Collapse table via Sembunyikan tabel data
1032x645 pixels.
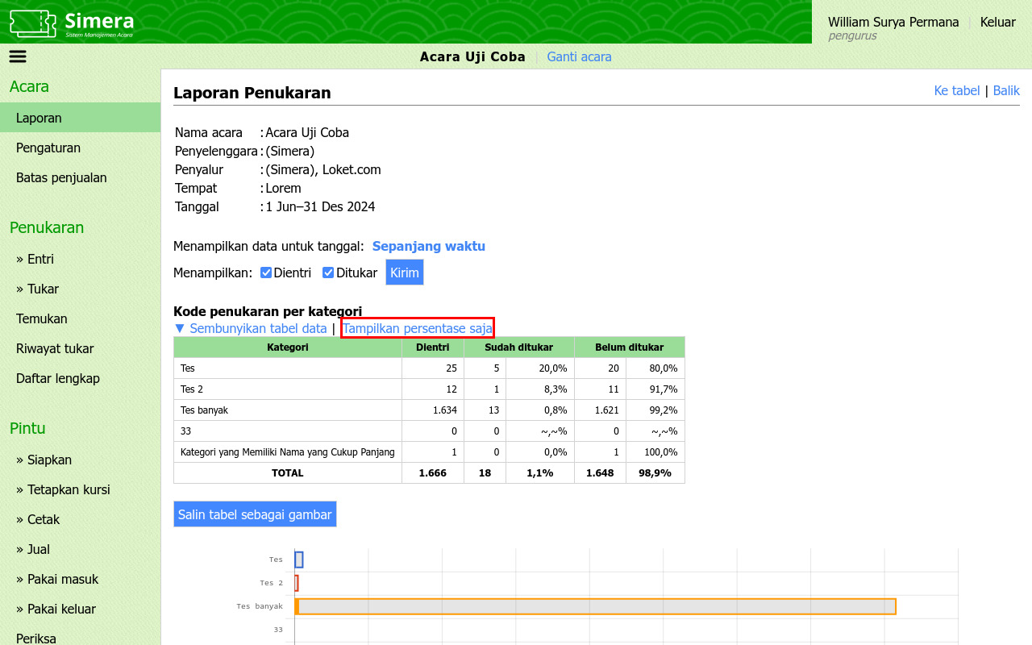[x=250, y=328]
